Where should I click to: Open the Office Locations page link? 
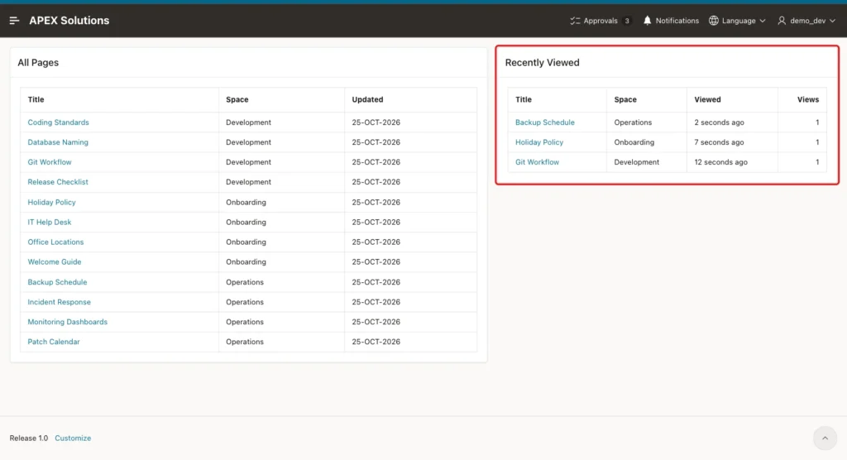point(55,242)
